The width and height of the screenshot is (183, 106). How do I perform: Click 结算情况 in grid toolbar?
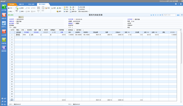click(x=53, y=30)
